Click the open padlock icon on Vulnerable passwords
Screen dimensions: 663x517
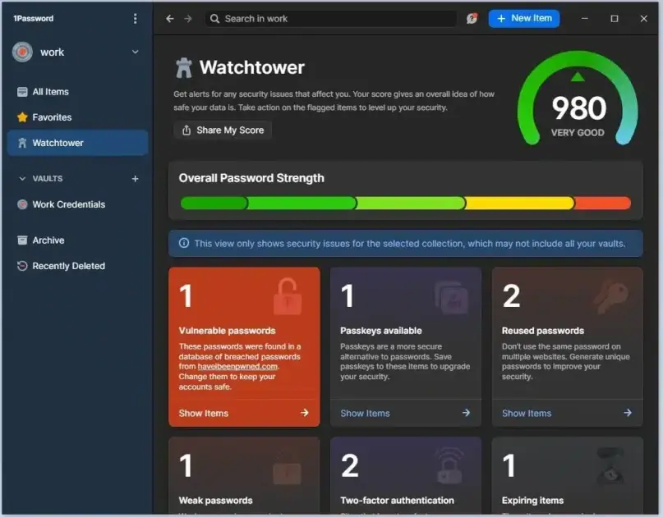[x=288, y=296]
